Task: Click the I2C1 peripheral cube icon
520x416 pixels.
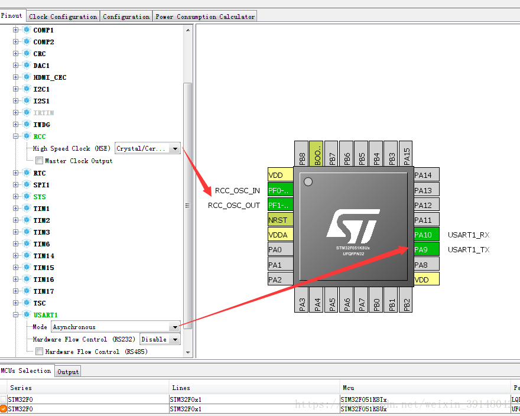Action: 27,89
